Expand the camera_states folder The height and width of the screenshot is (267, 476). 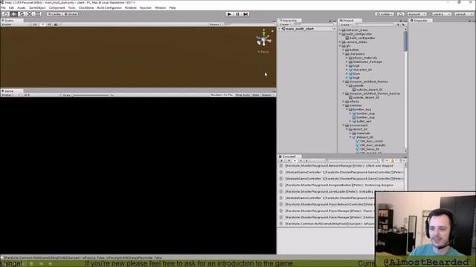coord(340,42)
